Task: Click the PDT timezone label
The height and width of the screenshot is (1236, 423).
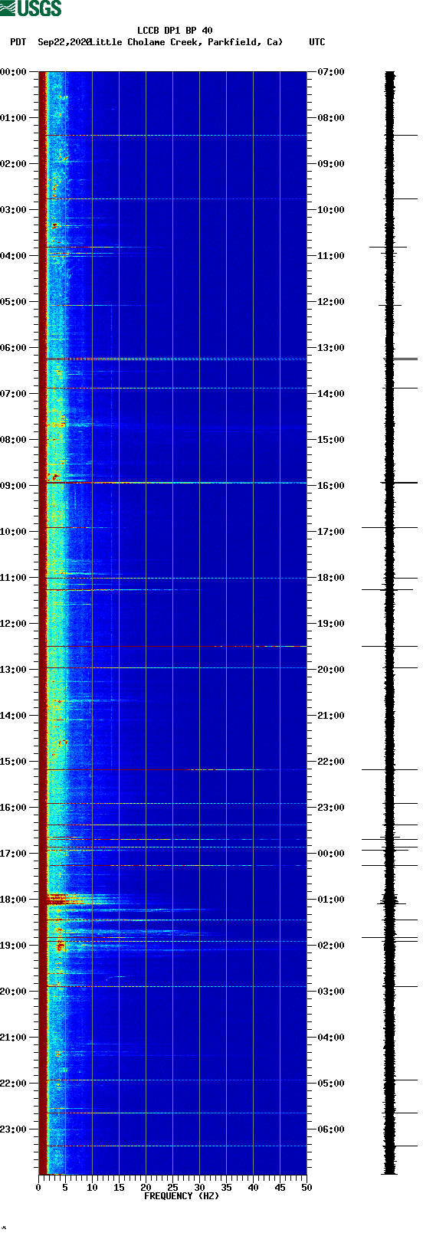Action: tap(18, 42)
